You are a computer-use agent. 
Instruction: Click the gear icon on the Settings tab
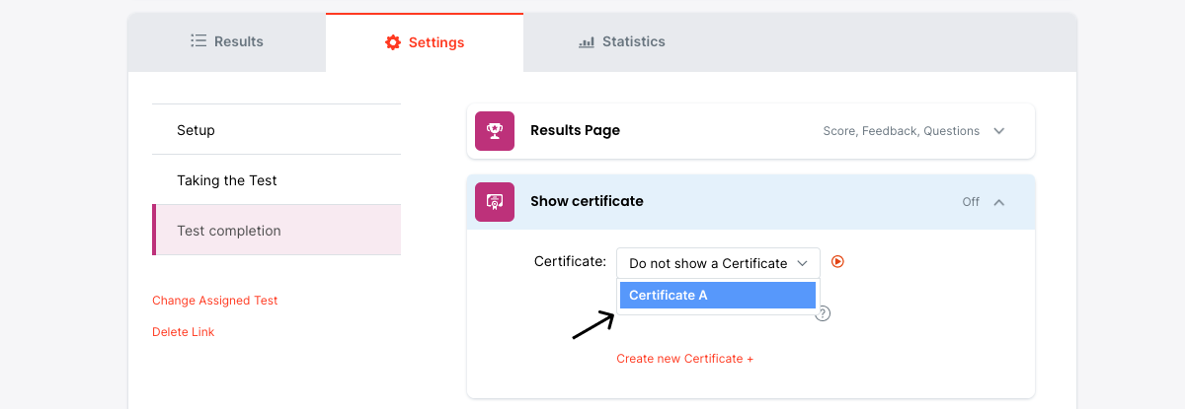(393, 42)
